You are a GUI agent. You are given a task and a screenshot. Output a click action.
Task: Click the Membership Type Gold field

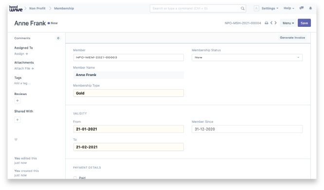[x=128, y=93]
